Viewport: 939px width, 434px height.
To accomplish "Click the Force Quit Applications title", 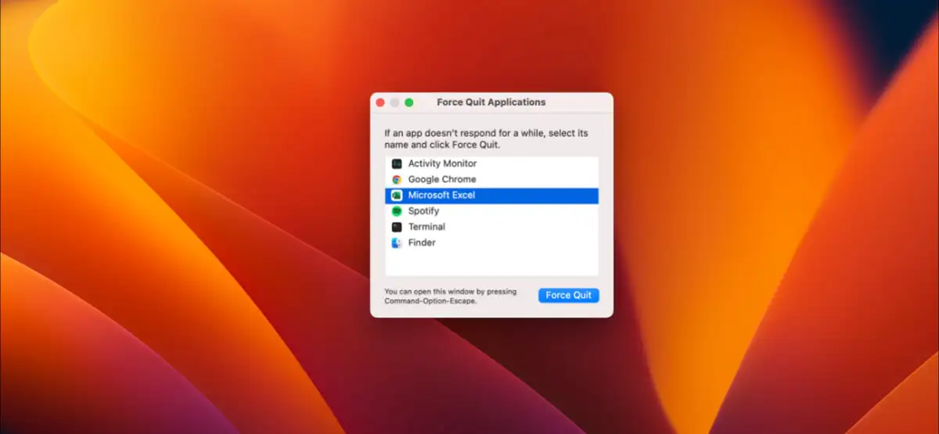I will click(491, 102).
